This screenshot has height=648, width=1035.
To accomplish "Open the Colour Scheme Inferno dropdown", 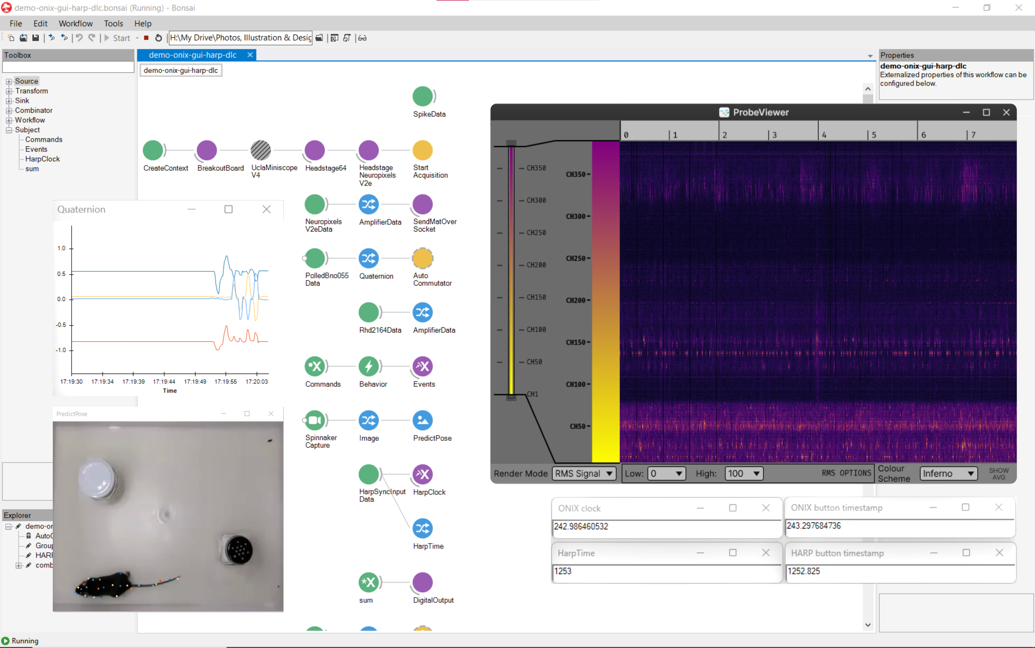I will [948, 474].
